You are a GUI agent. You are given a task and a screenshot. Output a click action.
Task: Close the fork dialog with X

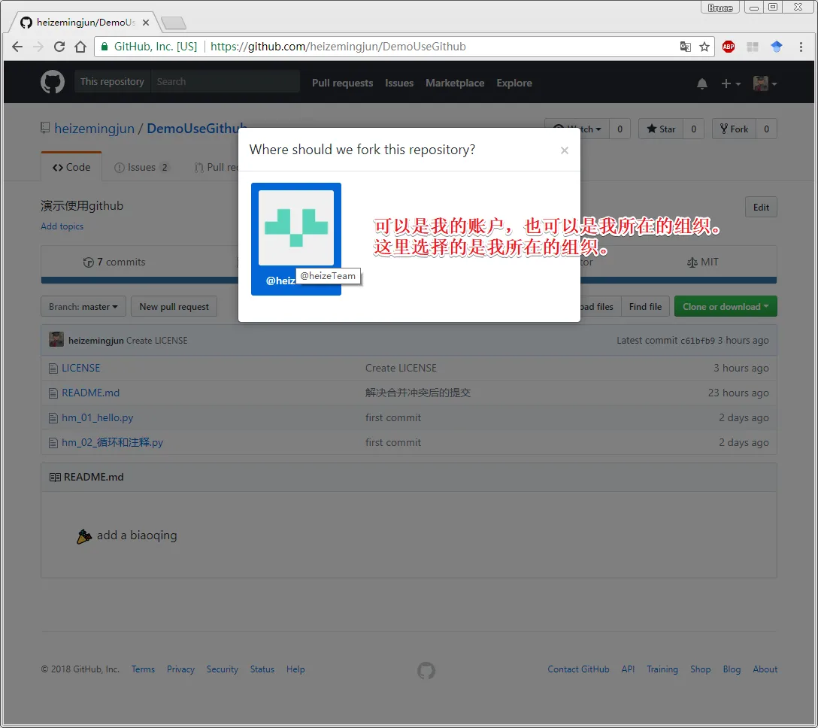(x=565, y=150)
